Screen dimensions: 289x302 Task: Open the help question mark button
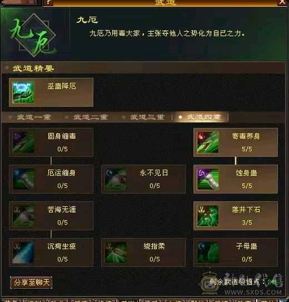pyautogui.click(x=48, y=2)
